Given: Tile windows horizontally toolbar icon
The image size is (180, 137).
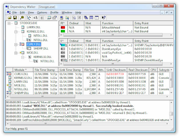Looking at the screenshot, I should (x=91, y=18).
